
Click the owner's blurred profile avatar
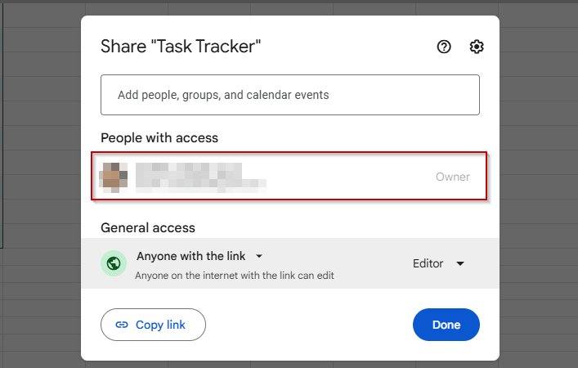coord(114,177)
